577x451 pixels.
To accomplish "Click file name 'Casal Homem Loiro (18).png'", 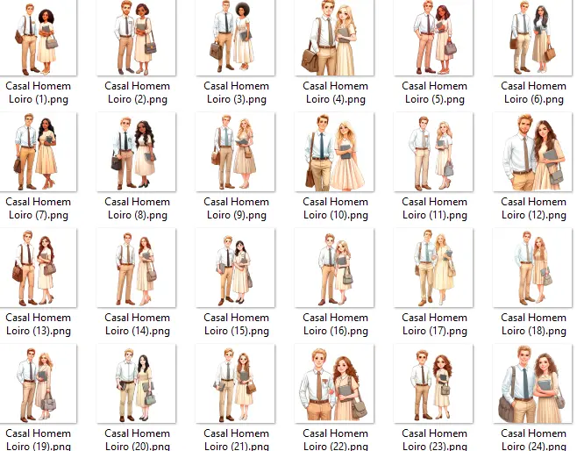I will click(533, 324).
